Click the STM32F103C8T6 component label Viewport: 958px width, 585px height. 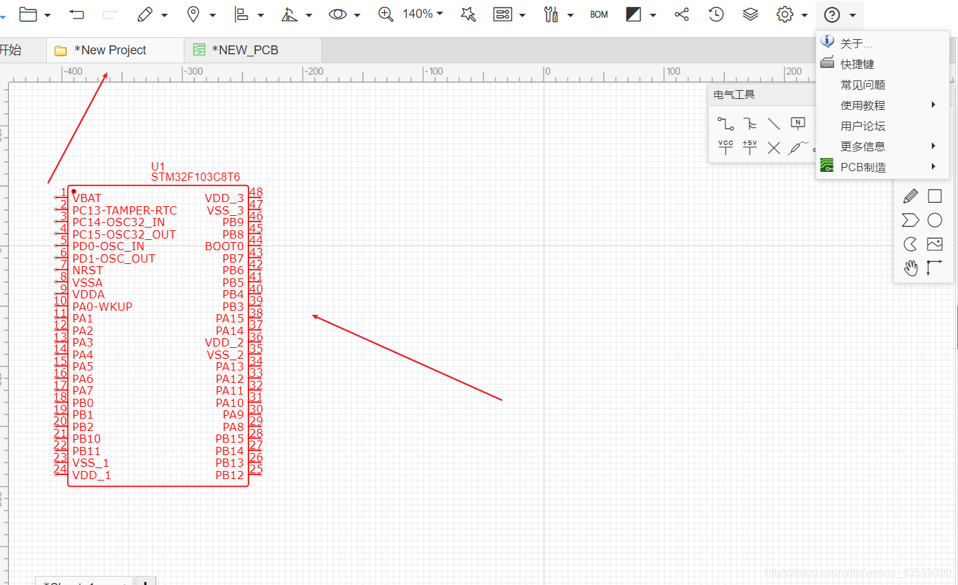(x=195, y=177)
